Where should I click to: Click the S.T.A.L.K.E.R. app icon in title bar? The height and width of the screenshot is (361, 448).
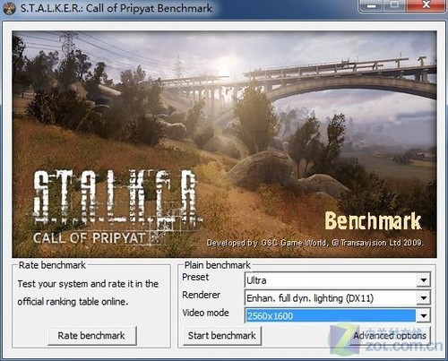click(9, 8)
